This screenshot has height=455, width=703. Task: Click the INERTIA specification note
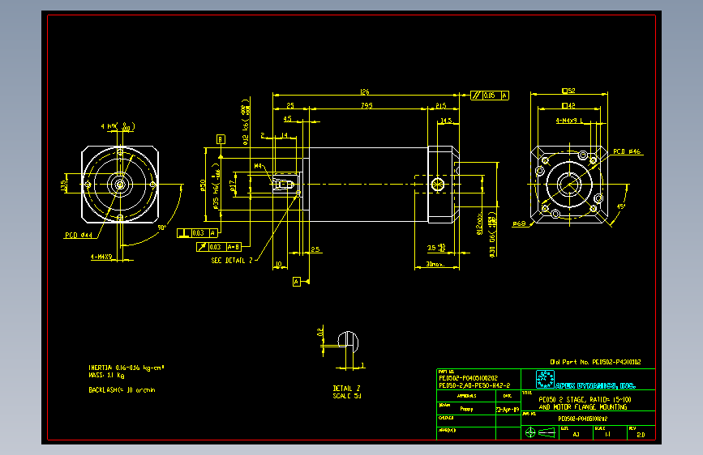coord(126,368)
